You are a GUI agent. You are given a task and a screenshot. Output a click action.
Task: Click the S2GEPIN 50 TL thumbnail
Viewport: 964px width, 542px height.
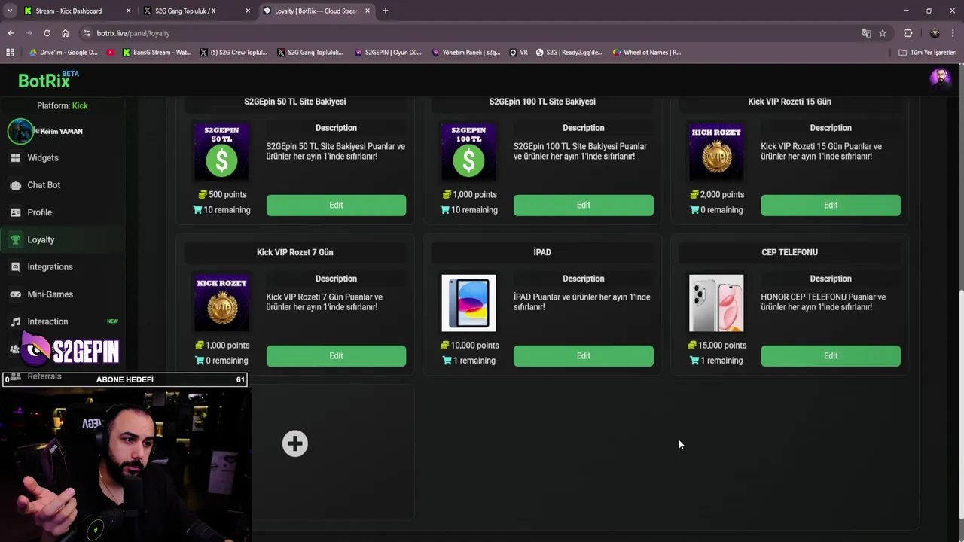221,152
